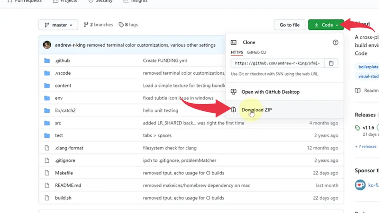
Task: Click the tags icon next to 8 tags
Action: (x=121, y=25)
